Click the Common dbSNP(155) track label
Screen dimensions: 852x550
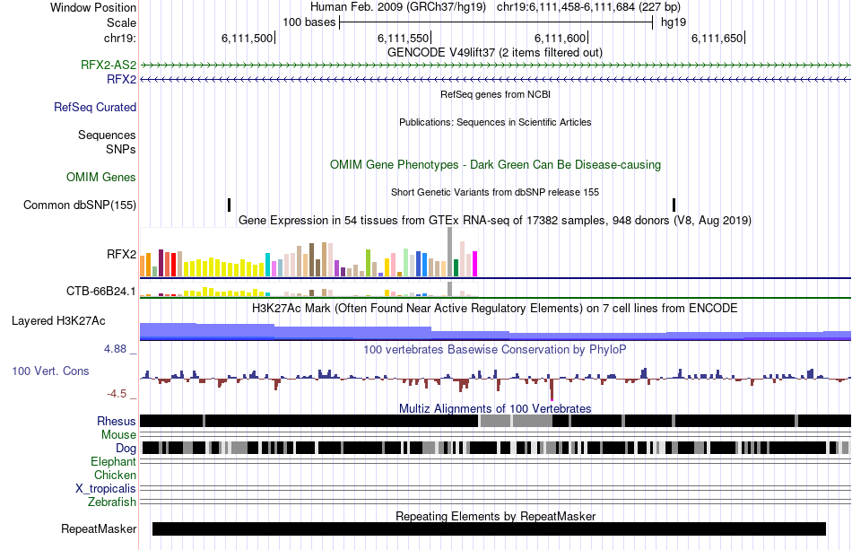[x=79, y=205]
